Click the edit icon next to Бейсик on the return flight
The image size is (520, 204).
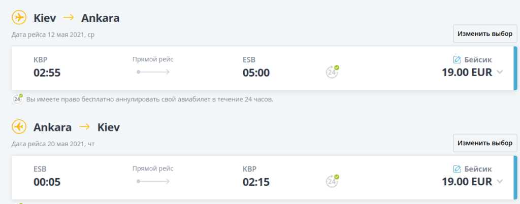[x=457, y=168]
